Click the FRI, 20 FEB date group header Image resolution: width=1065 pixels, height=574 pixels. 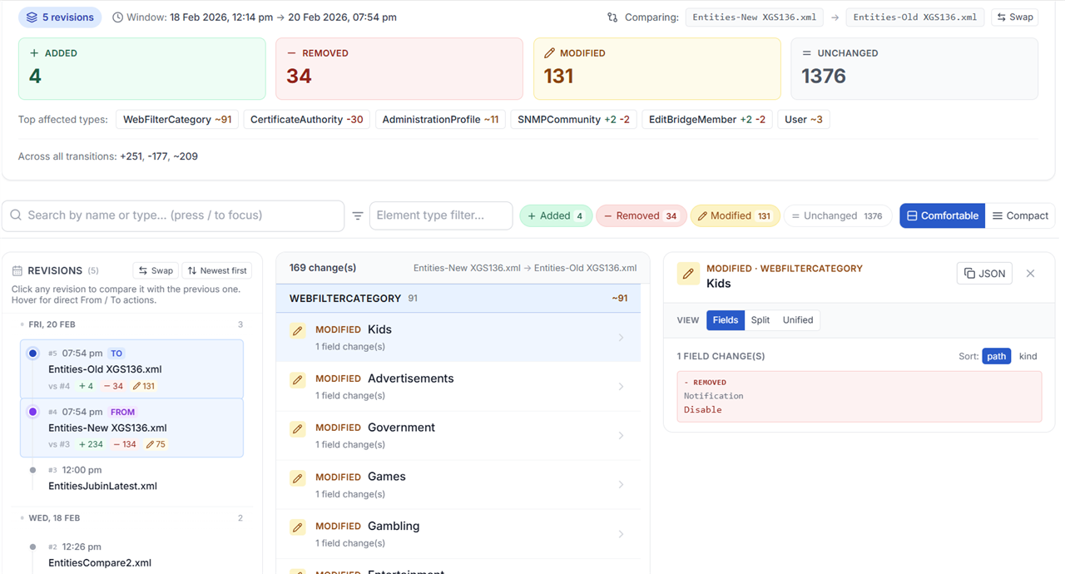tap(131, 325)
